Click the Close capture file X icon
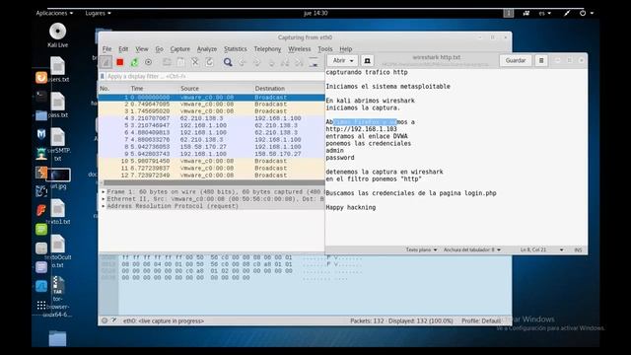631x355 pixels. coord(195,62)
